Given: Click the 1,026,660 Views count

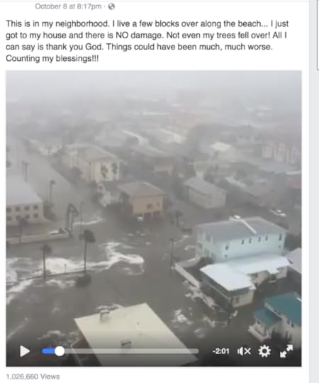Looking at the screenshot, I should coord(33,377).
